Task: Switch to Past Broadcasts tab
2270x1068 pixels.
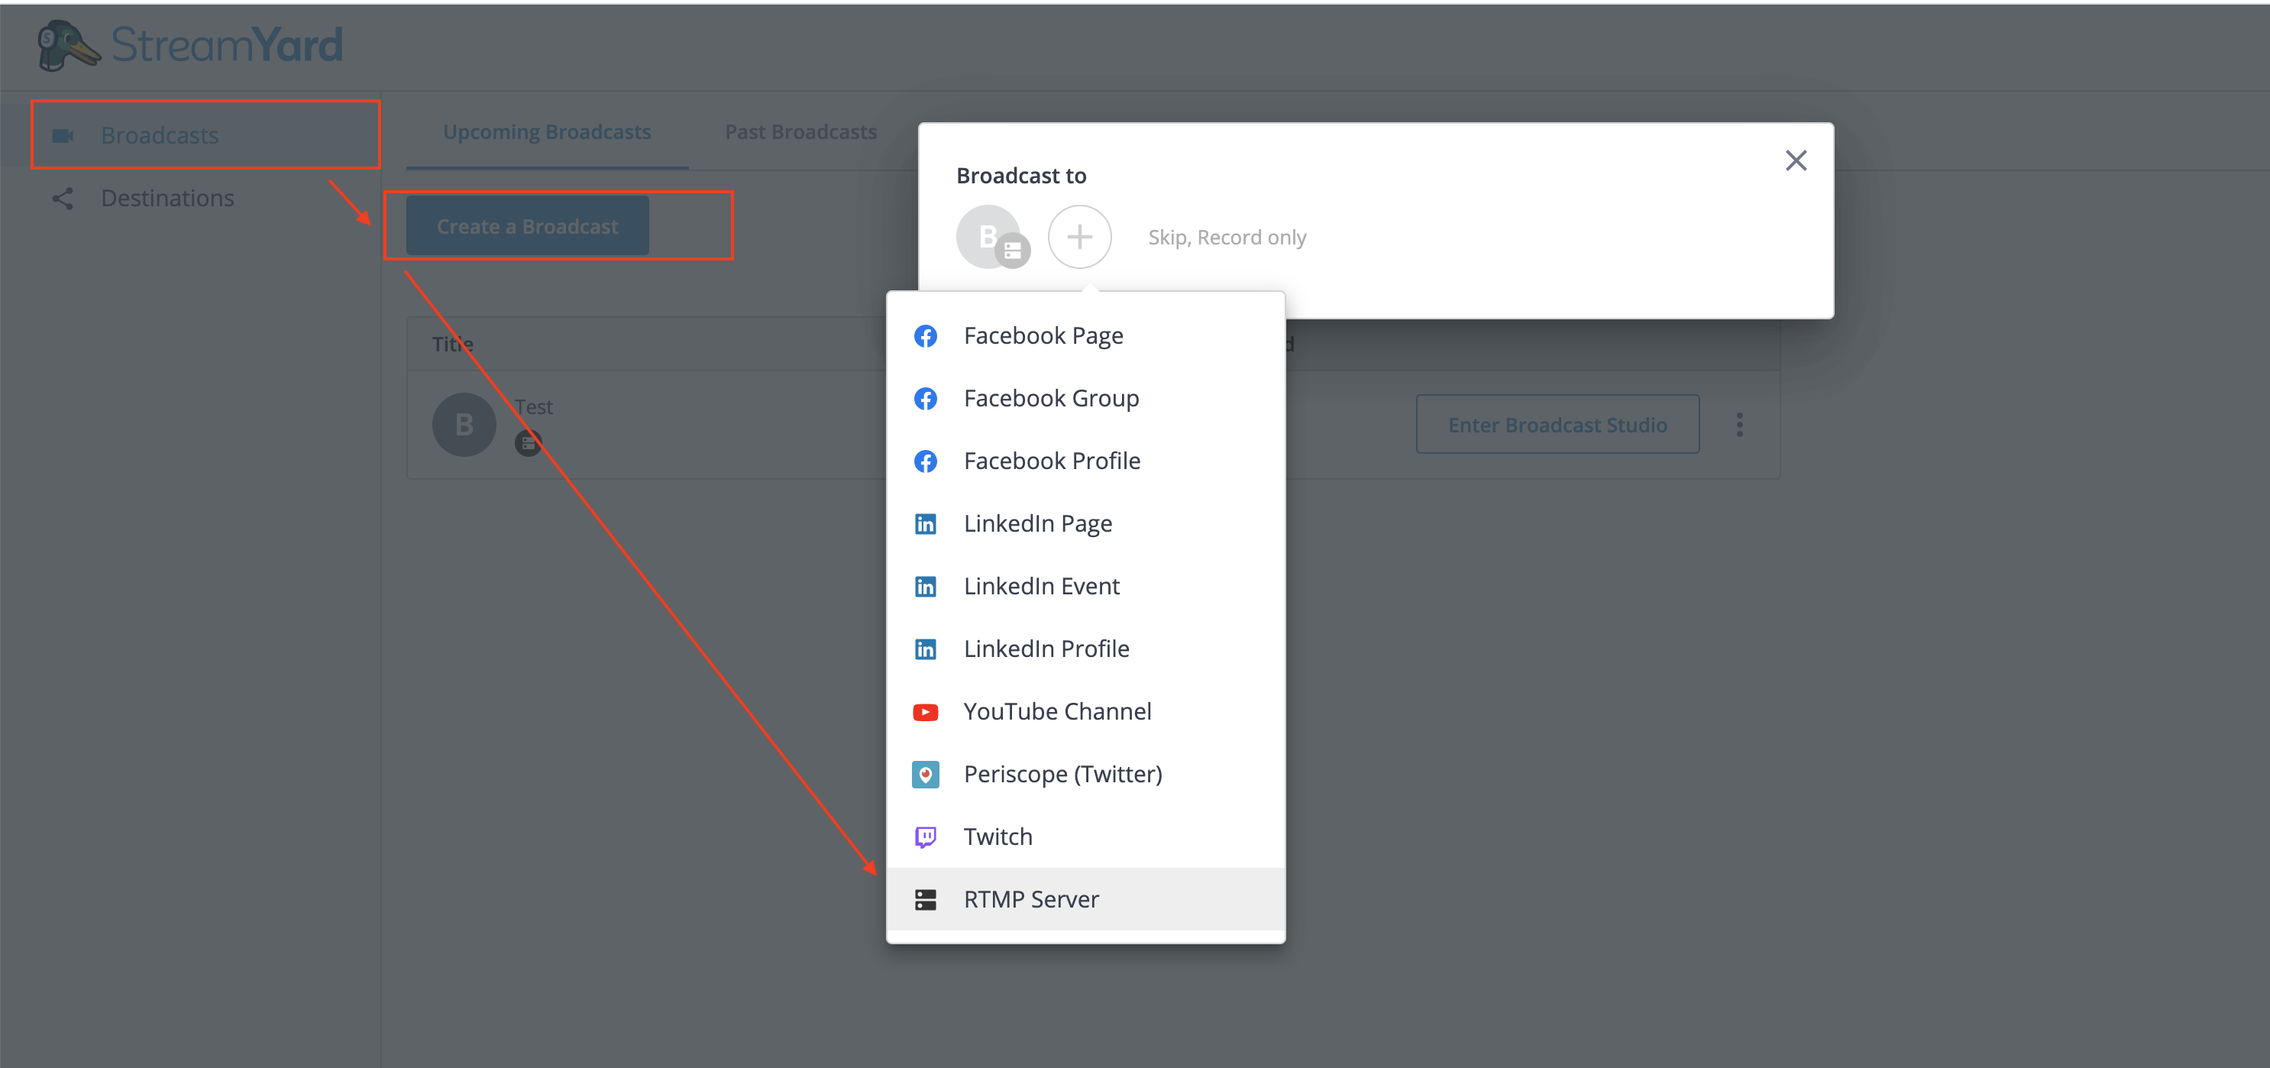Action: pos(801,132)
